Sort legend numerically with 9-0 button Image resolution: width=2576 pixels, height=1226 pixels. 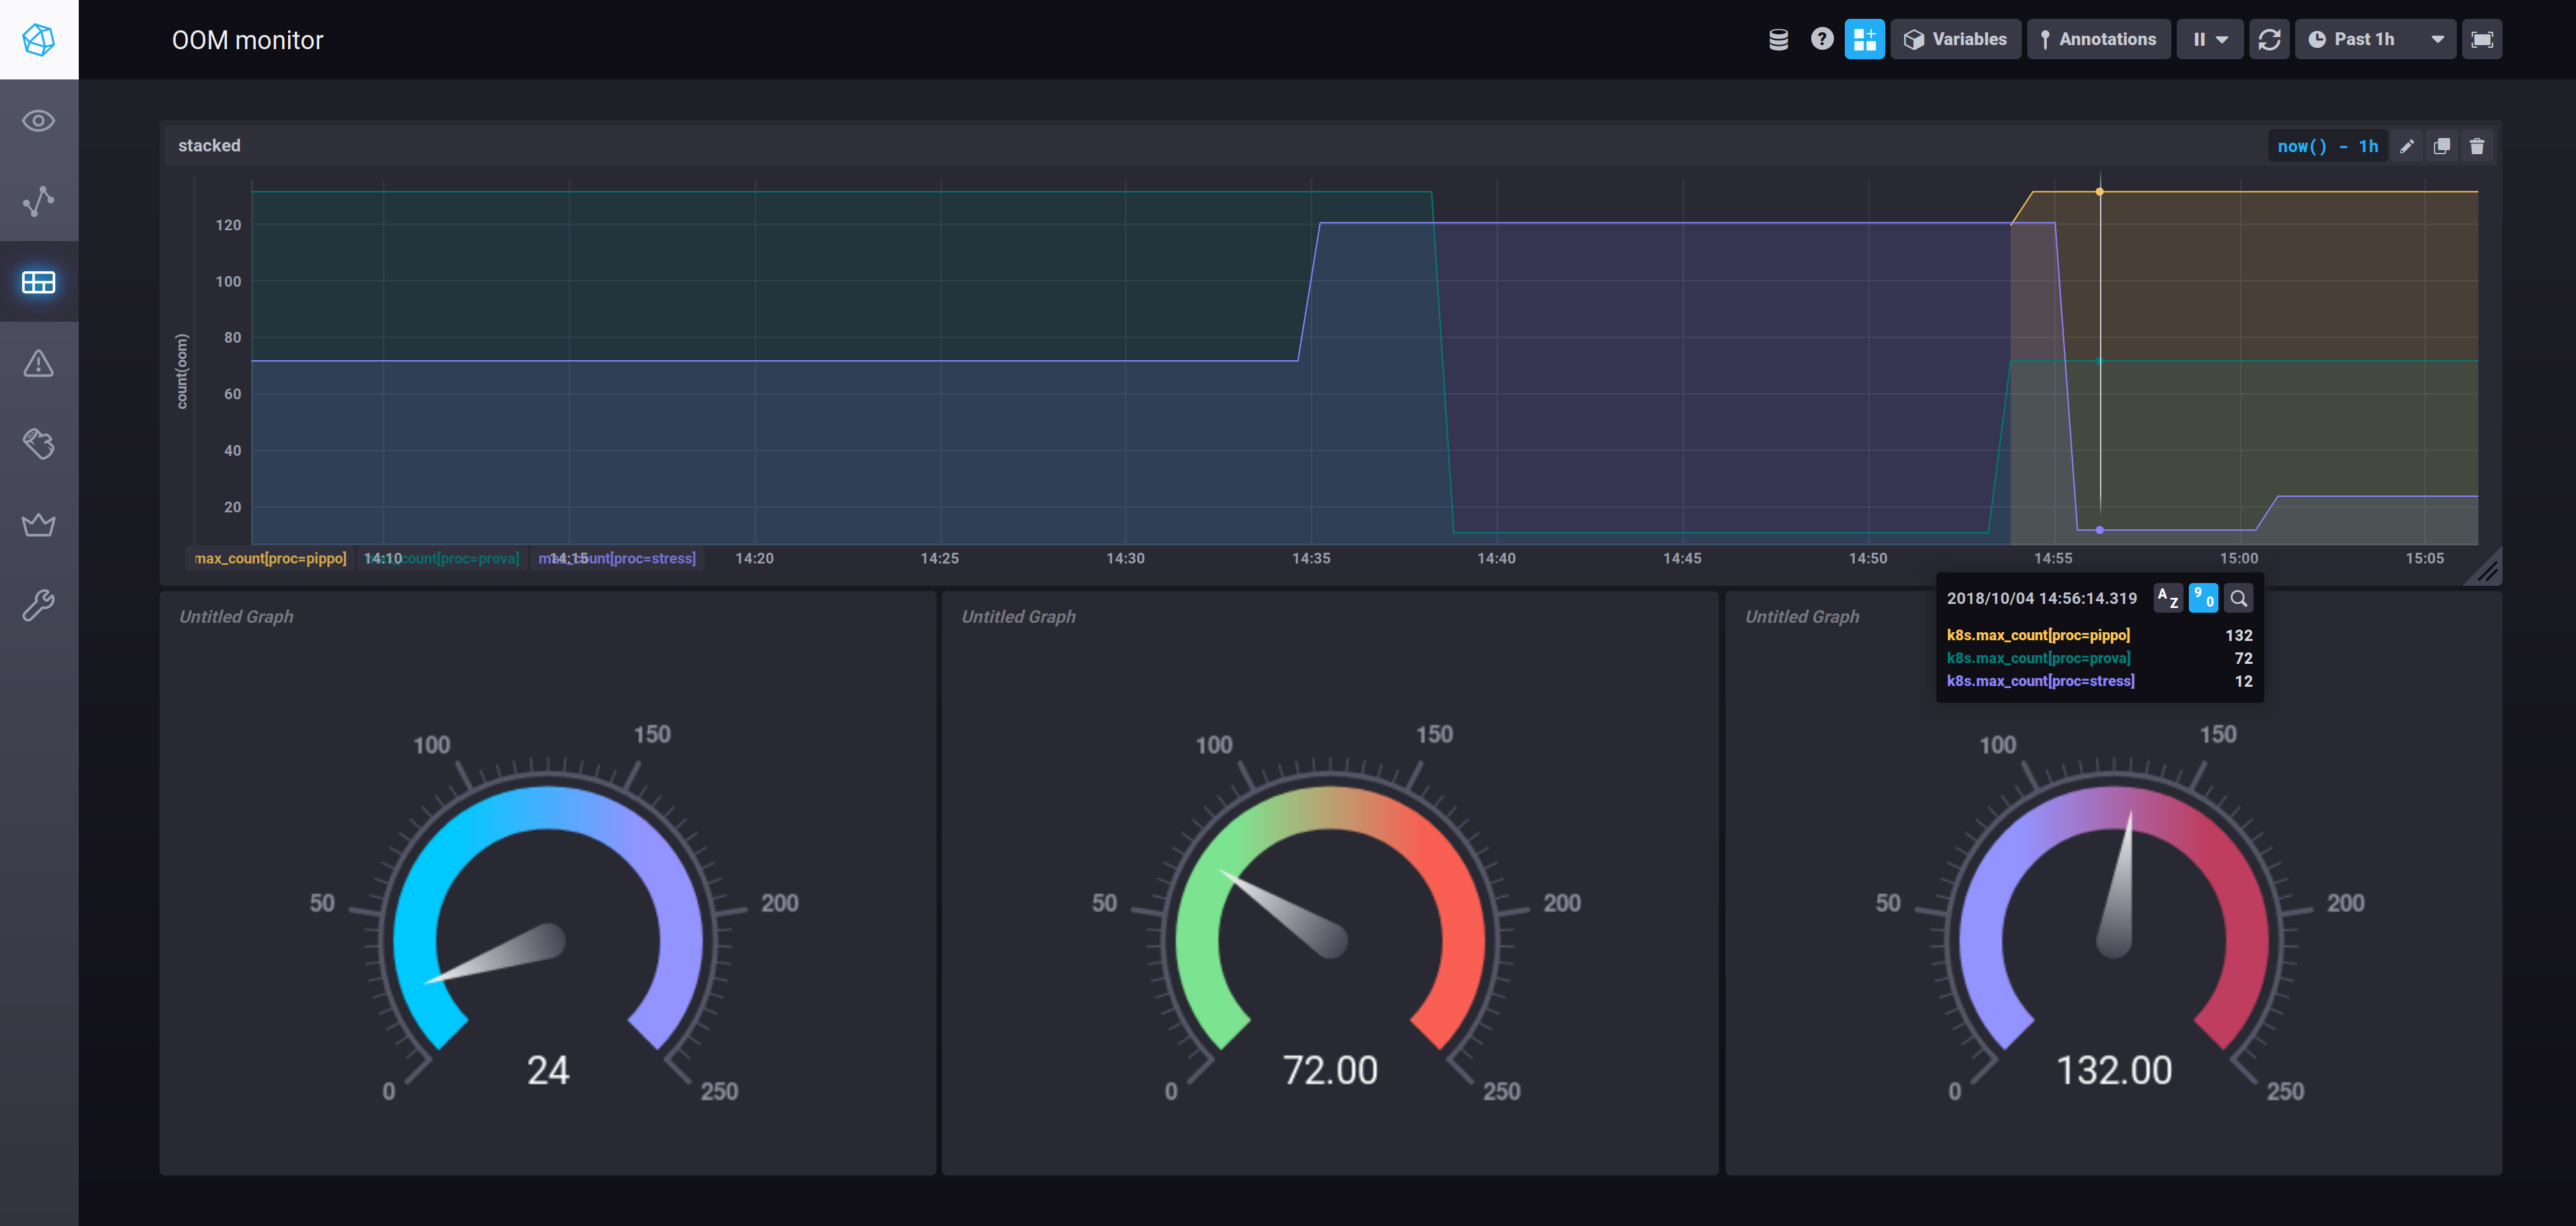tap(2203, 598)
